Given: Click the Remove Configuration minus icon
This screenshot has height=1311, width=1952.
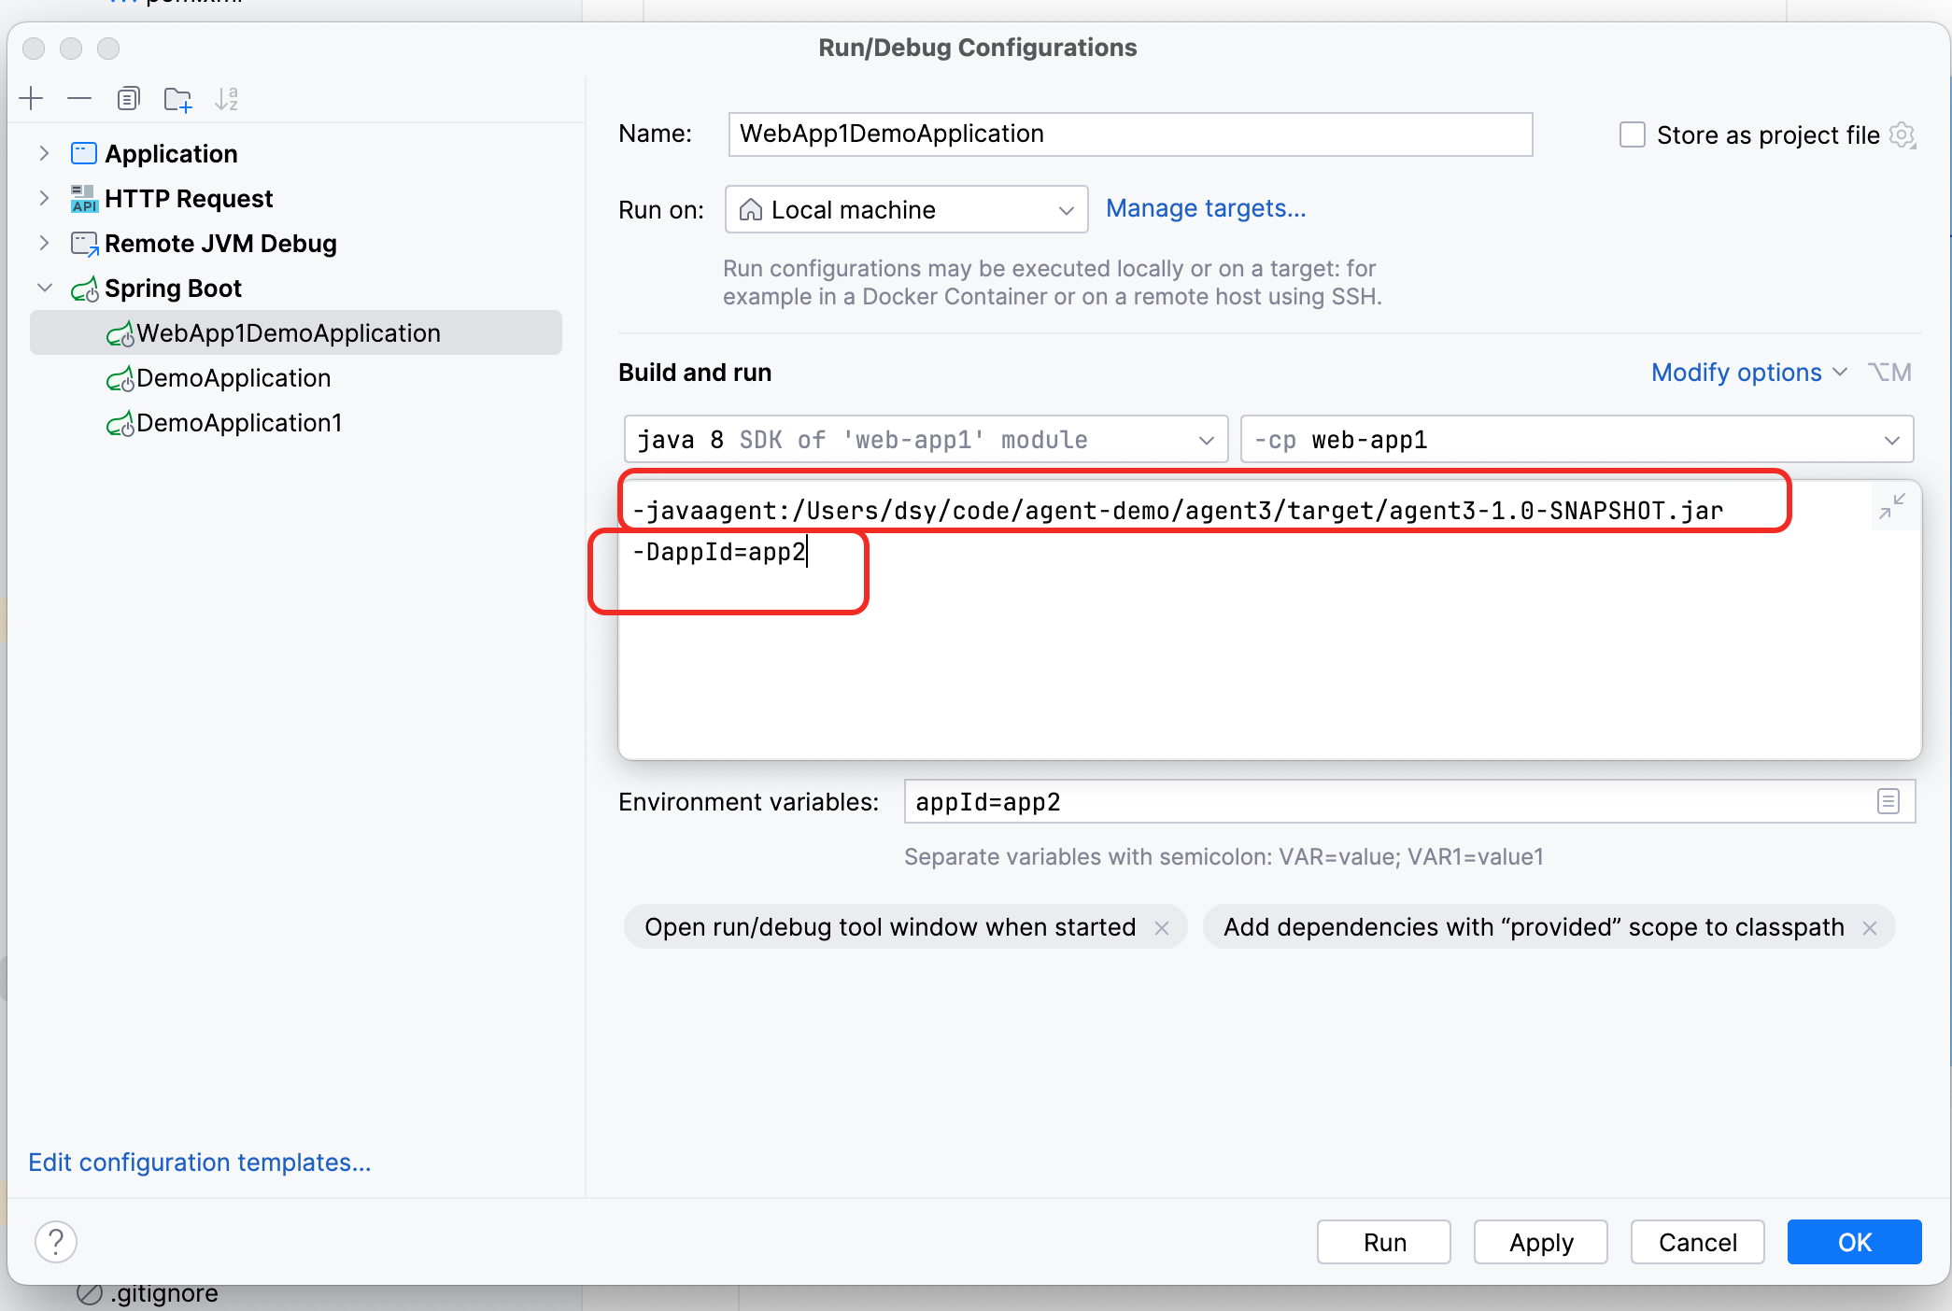Looking at the screenshot, I should pos(79,99).
